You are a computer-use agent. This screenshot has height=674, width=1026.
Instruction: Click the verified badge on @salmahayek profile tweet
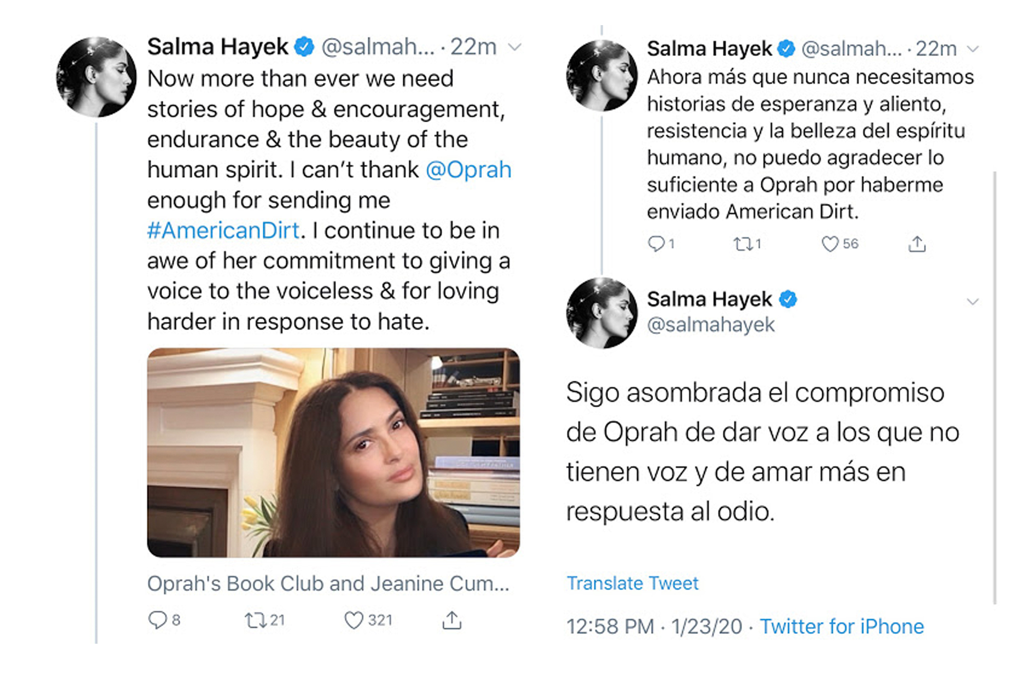(x=788, y=299)
